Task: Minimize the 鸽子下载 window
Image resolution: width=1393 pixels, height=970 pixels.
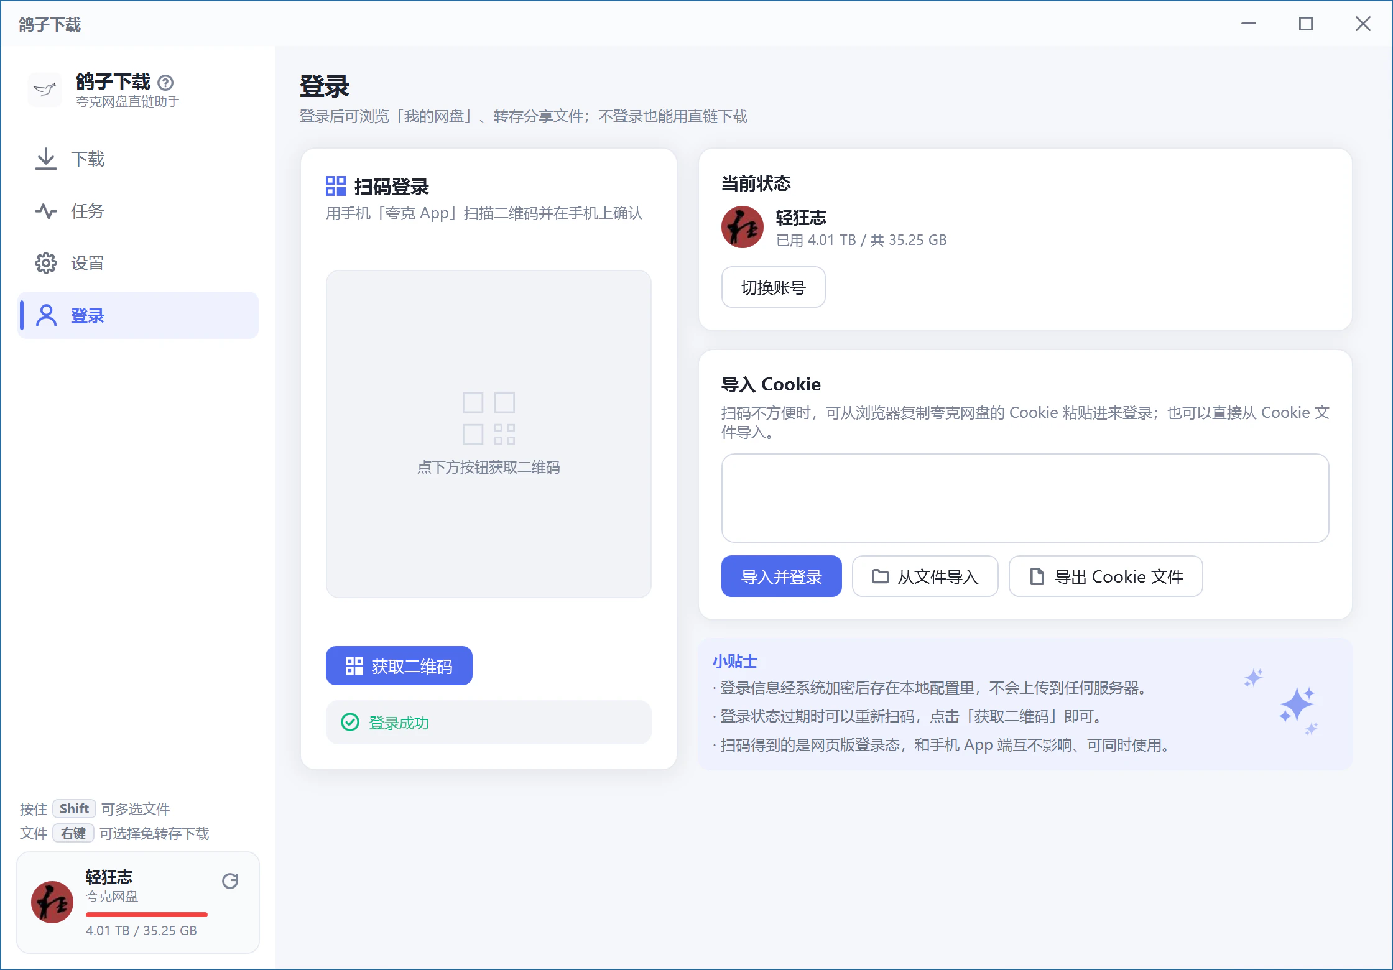Action: tap(1249, 24)
